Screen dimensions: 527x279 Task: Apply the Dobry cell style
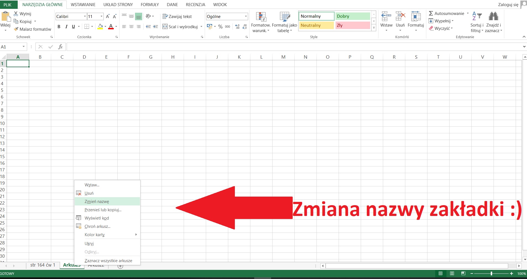(x=352, y=16)
